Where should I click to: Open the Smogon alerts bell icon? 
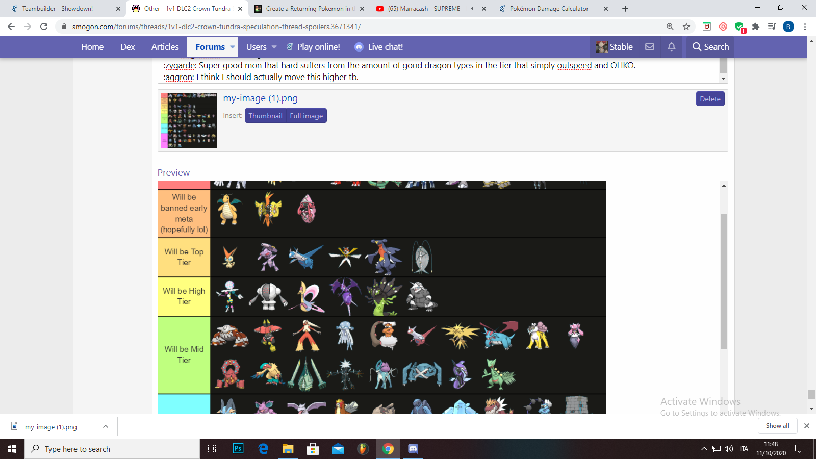point(672,47)
